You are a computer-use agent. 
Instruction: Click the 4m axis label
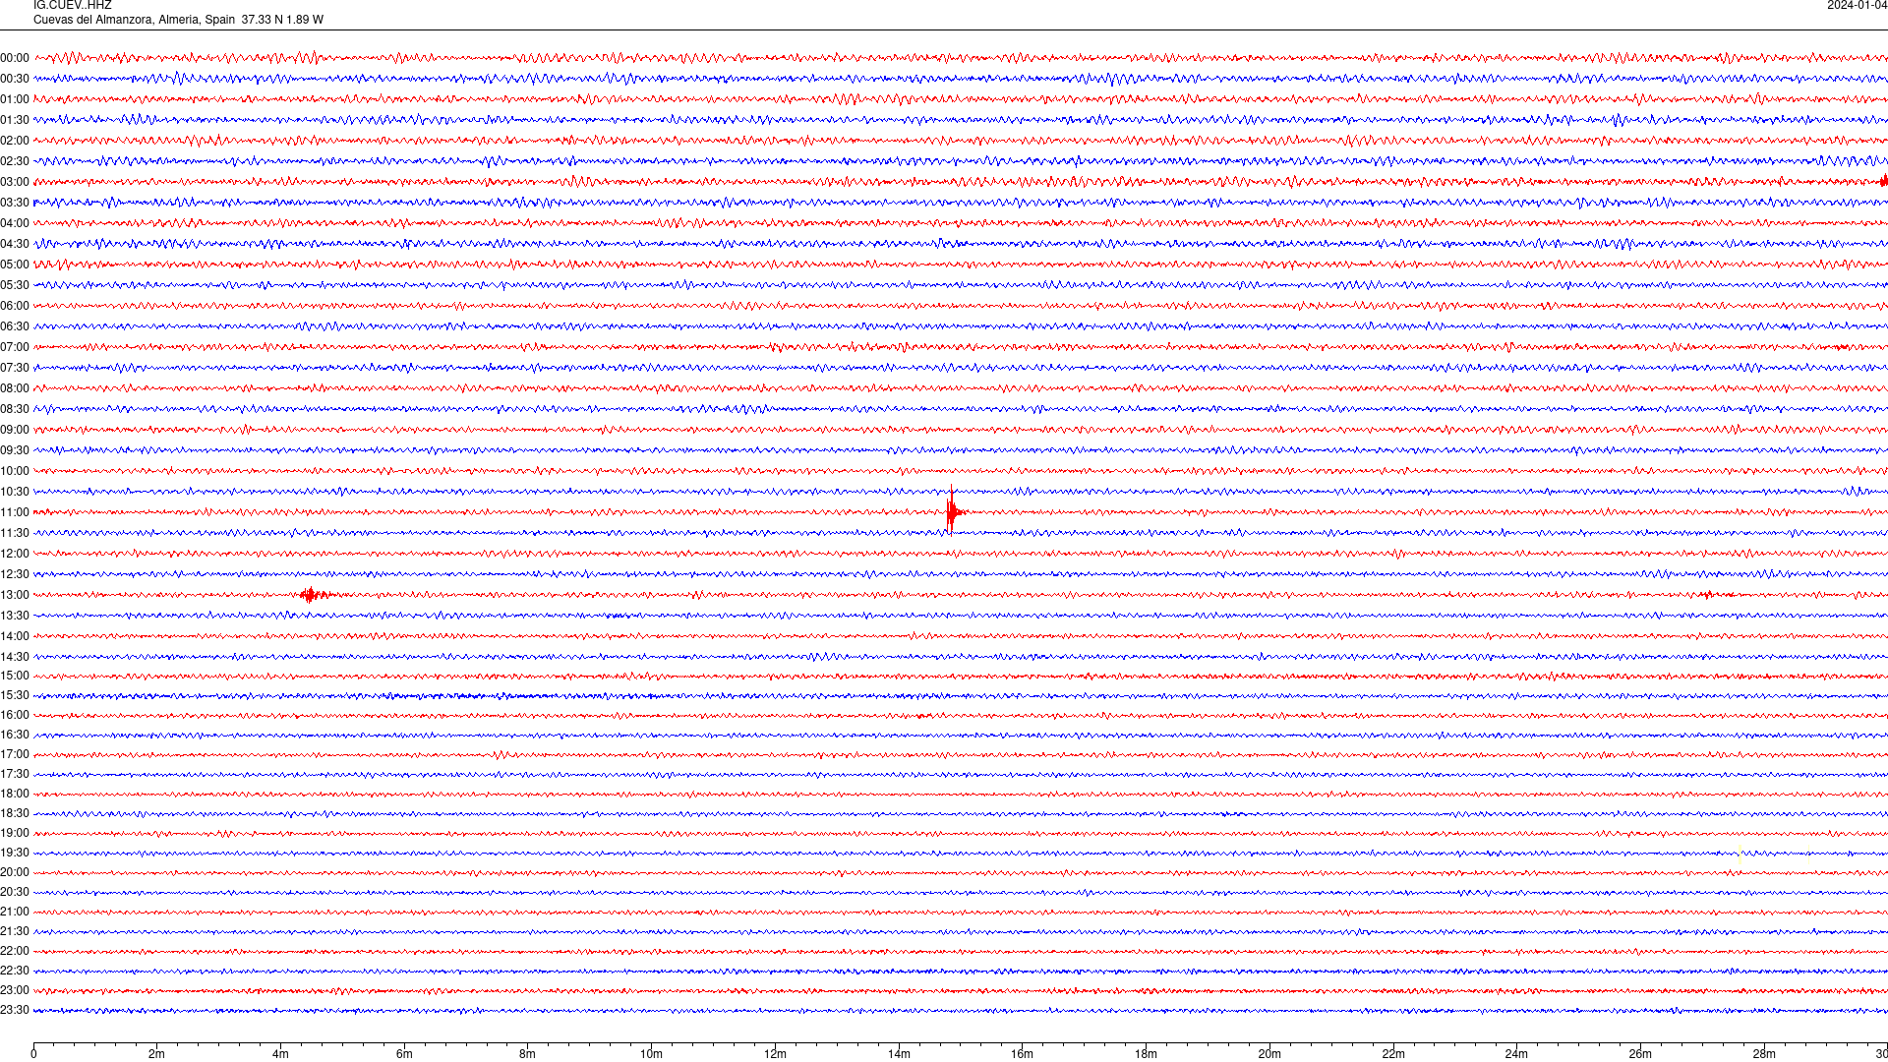coord(280,1054)
